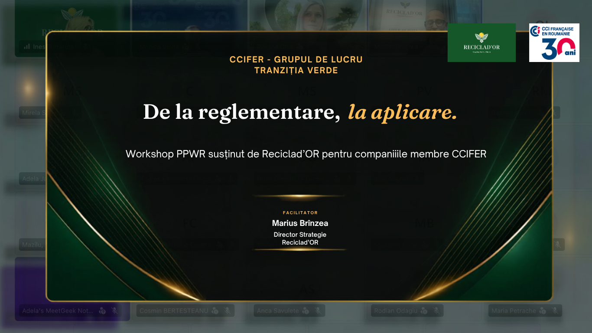Click muted mic icon on Adela's MeetGeek tile
Viewport: 592px width, 333px height.
tap(114, 311)
